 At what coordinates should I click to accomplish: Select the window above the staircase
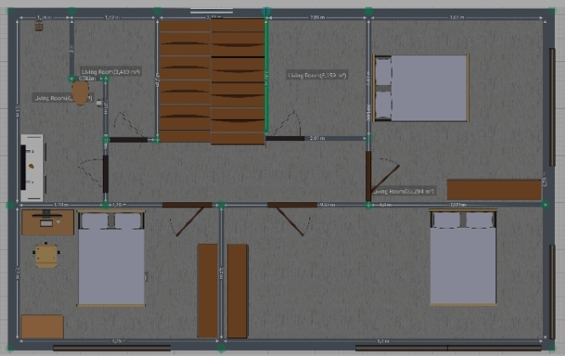coord(212,12)
